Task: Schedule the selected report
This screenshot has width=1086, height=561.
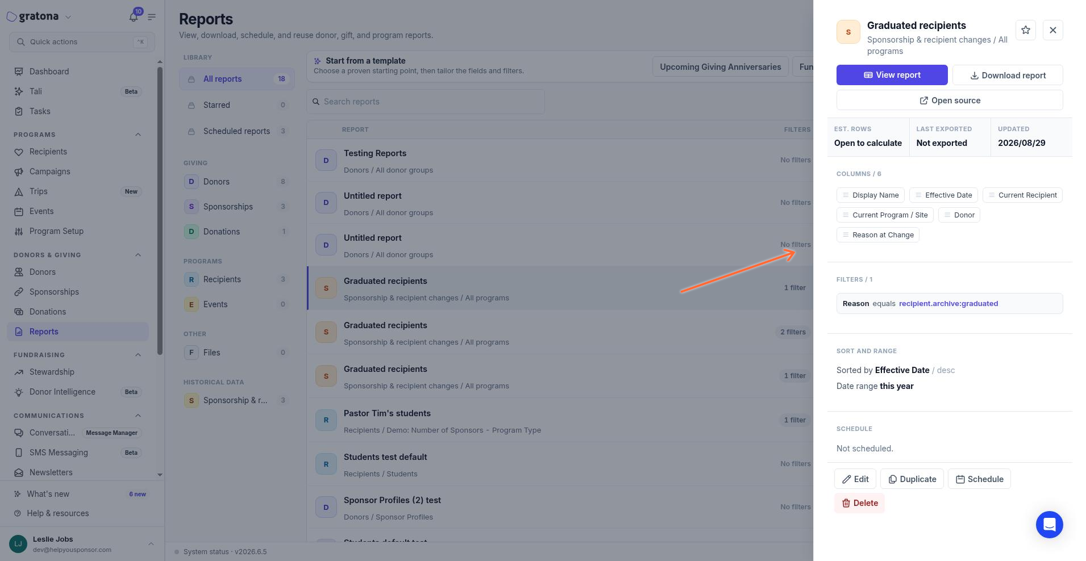Action: (x=979, y=479)
